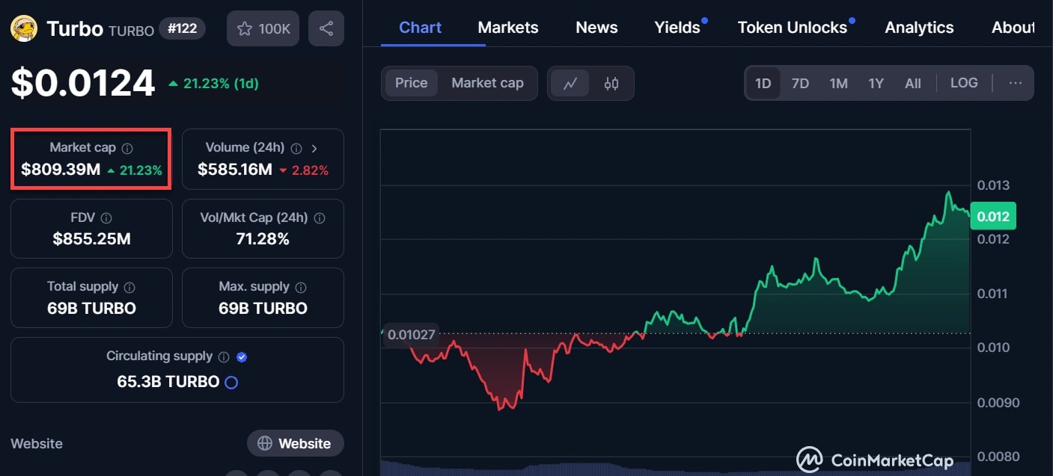Click the Website link button
Screen dimensions: 1053x476
[x=295, y=443]
